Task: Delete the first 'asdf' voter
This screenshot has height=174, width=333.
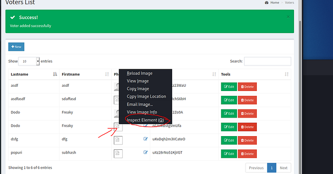Action: (247, 87)
